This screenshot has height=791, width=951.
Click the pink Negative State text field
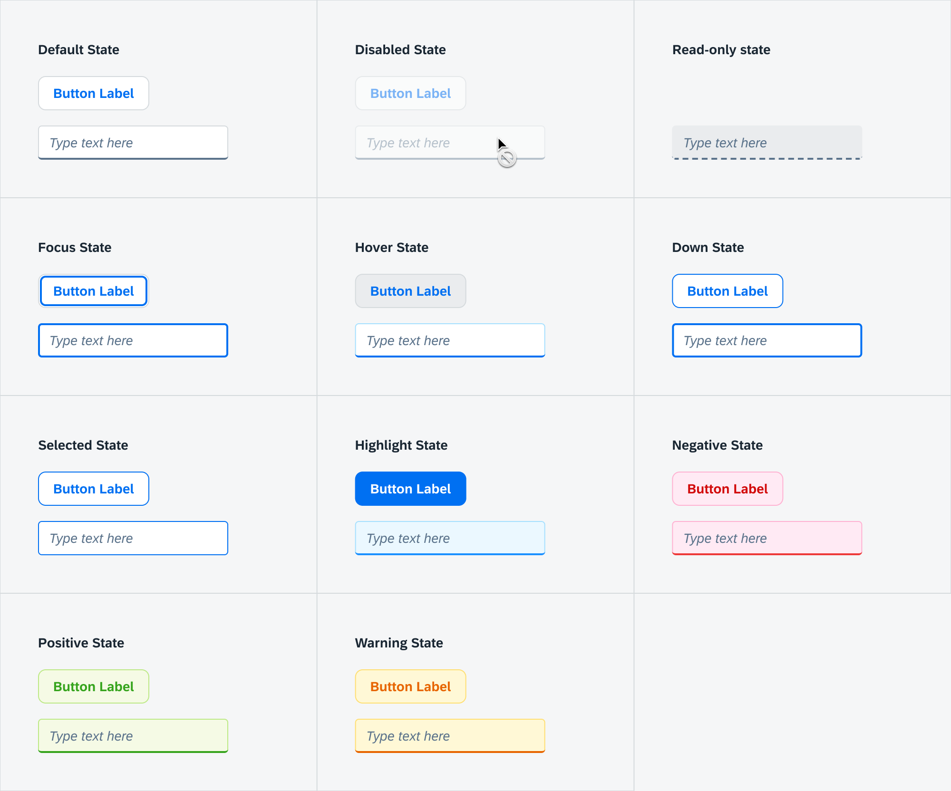coord(767,538)
